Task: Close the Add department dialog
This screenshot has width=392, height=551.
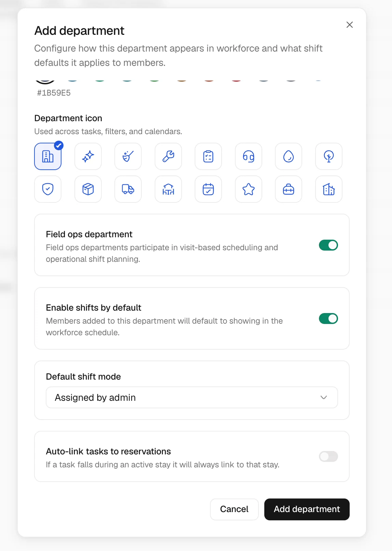Action: click(350, 25)
